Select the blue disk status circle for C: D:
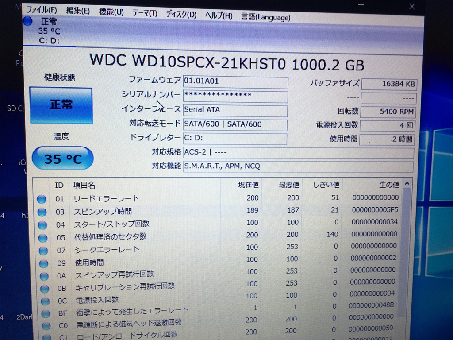The height and width of the screenshot is (340, 453). [x=28, y=21]
